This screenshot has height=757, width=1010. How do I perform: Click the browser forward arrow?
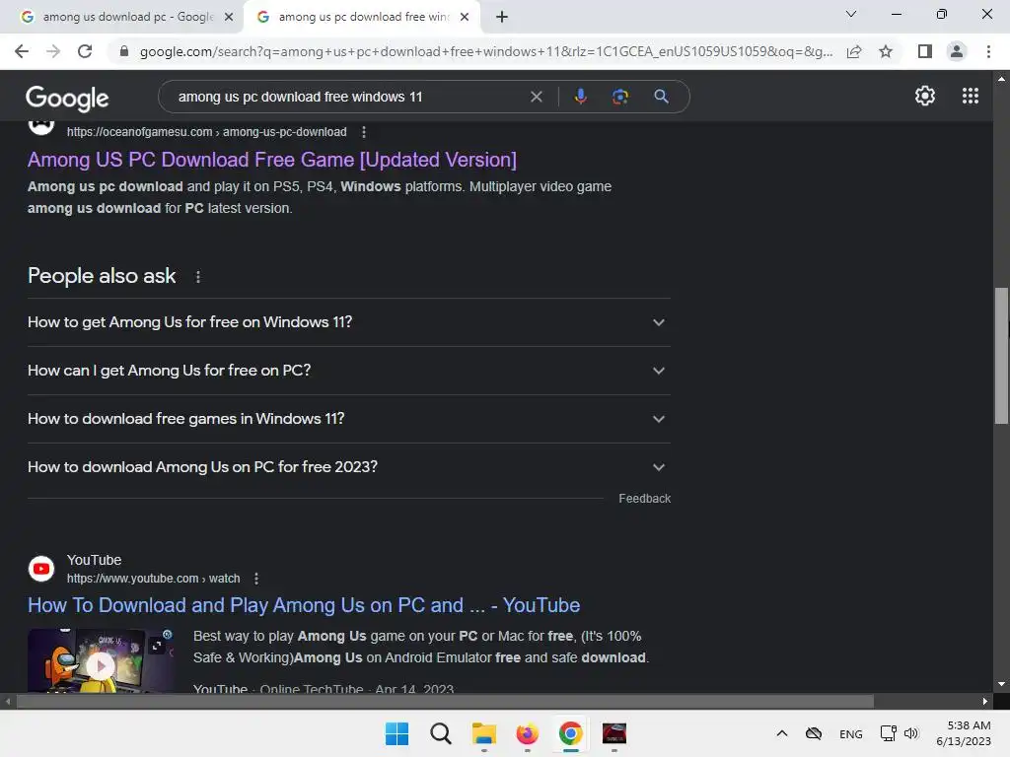(53, 51)
